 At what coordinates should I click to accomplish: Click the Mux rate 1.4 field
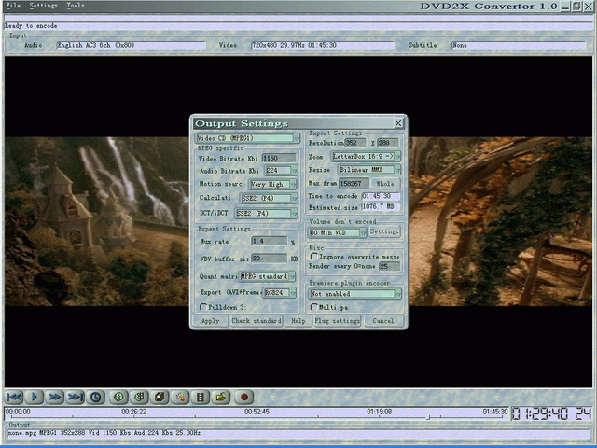tap(270, 241)
